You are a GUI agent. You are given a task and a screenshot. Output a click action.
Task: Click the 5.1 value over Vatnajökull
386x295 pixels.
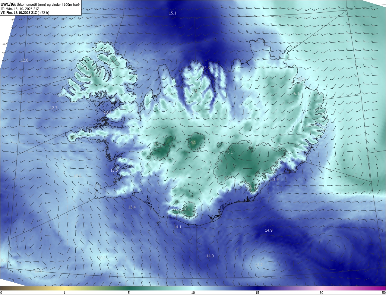230,153
